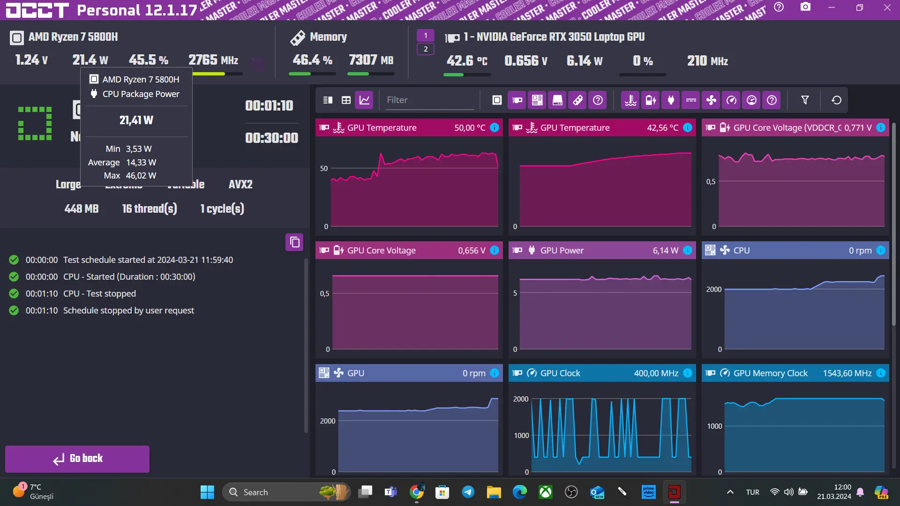Click the GPU Clock graph title
The width and height of the screenshot is (900, 506).
[x=560, y=373]
